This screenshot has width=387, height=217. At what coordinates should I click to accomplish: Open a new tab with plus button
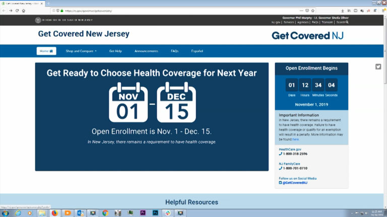[48, 4]
